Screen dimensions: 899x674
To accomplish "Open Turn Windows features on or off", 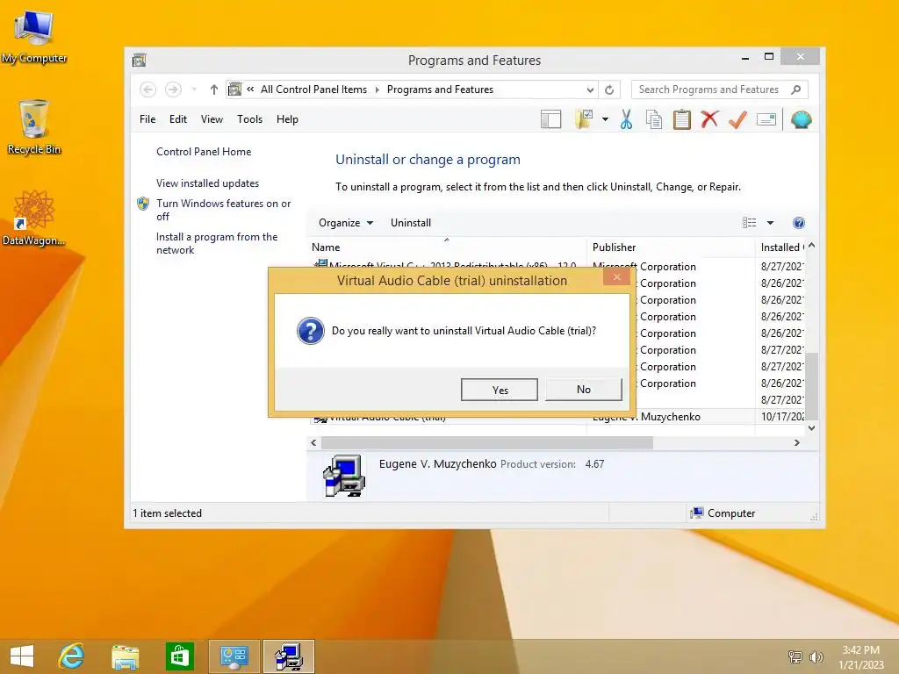I will tap(223, 210).
